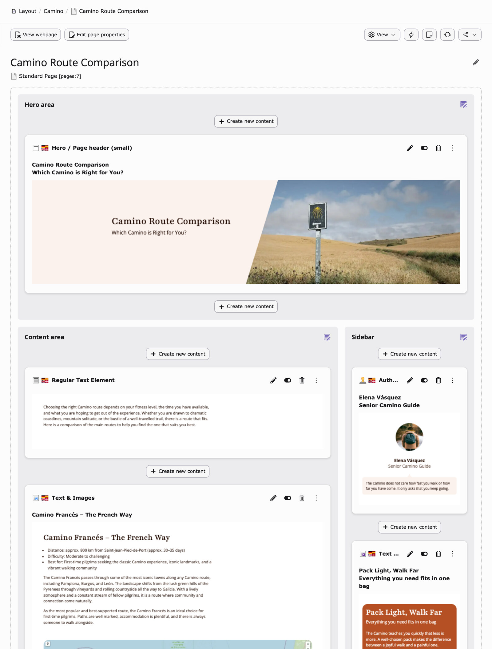Open more options for Regular Text Element
This screenshot has width=492, height=649.
click(x=316, y=380)
